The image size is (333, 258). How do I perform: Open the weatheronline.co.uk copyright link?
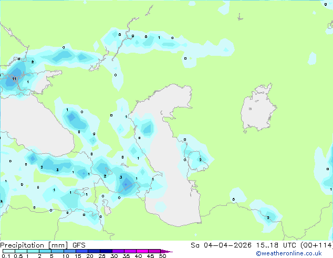tap(289, 253)
